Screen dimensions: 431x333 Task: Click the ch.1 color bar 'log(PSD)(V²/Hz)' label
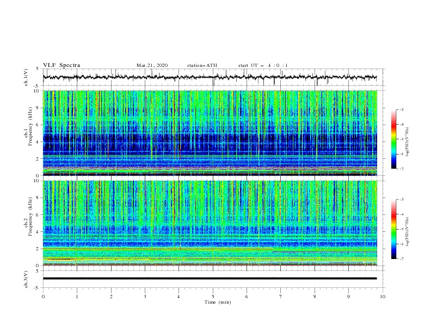(408, 142)
